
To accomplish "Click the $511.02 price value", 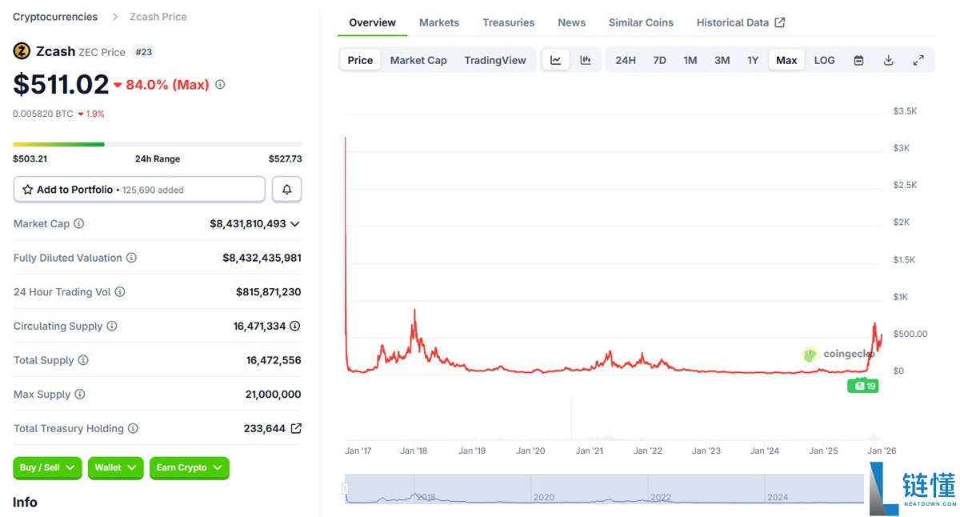I will coord(61,84).
